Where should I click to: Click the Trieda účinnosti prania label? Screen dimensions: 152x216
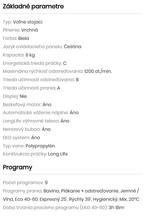coord(29,88)
